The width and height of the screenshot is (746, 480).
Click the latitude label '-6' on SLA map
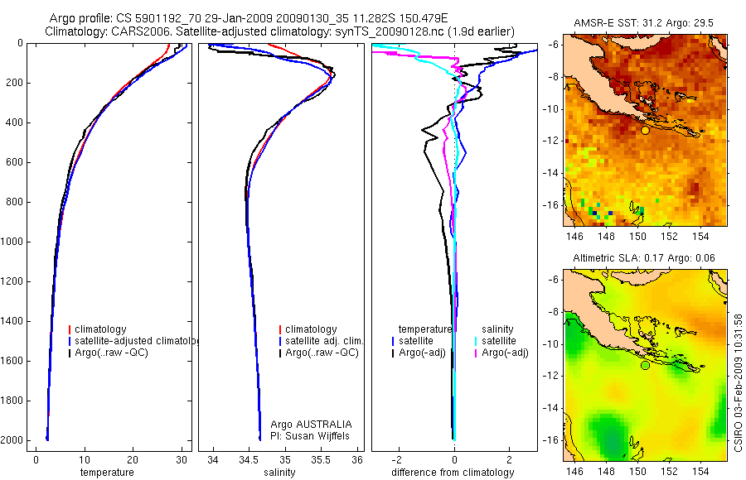click(x=553, y=280)
